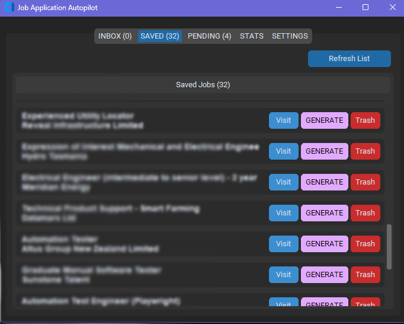The image size is (404, 324).
Task: Visit the Graduate Manual Software Tester listing
Action: (x=284, y=275)
